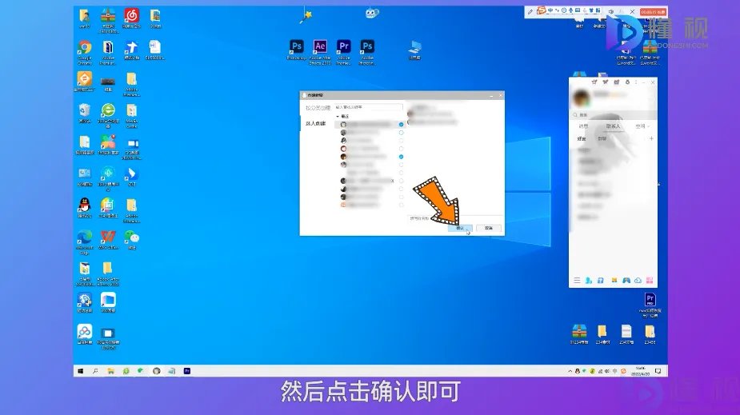Open the cloud Weiyun icon in QQ's bottom bar
740x415 pixels.
(x=638, y=281)
